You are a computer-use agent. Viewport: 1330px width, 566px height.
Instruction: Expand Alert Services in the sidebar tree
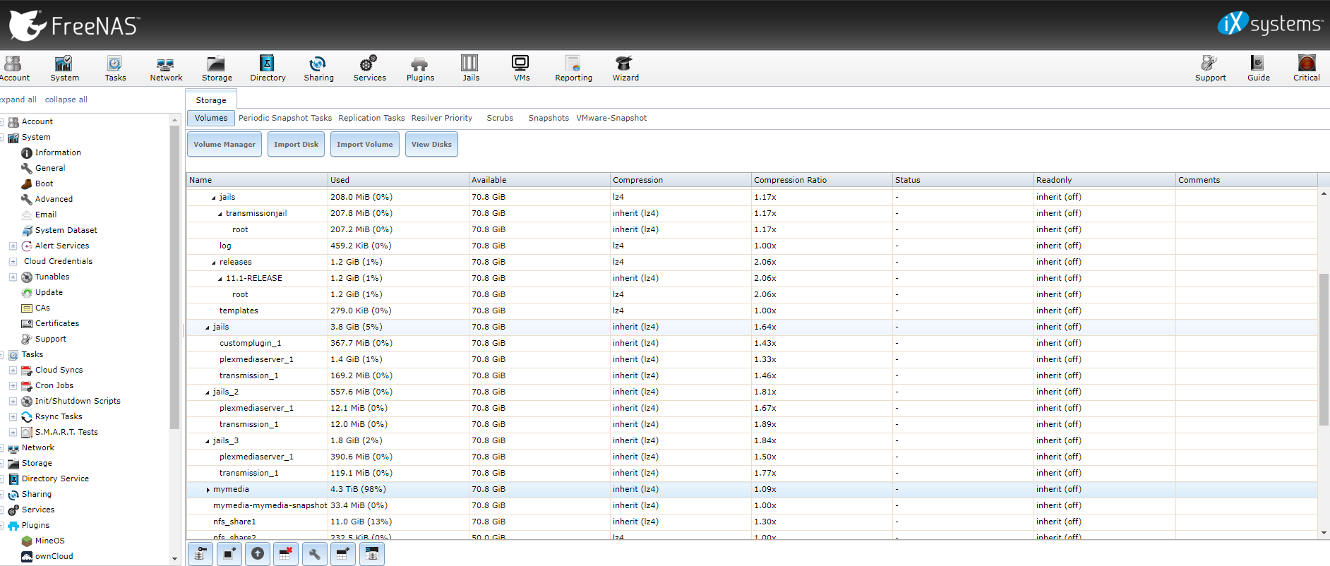[13, 246]
